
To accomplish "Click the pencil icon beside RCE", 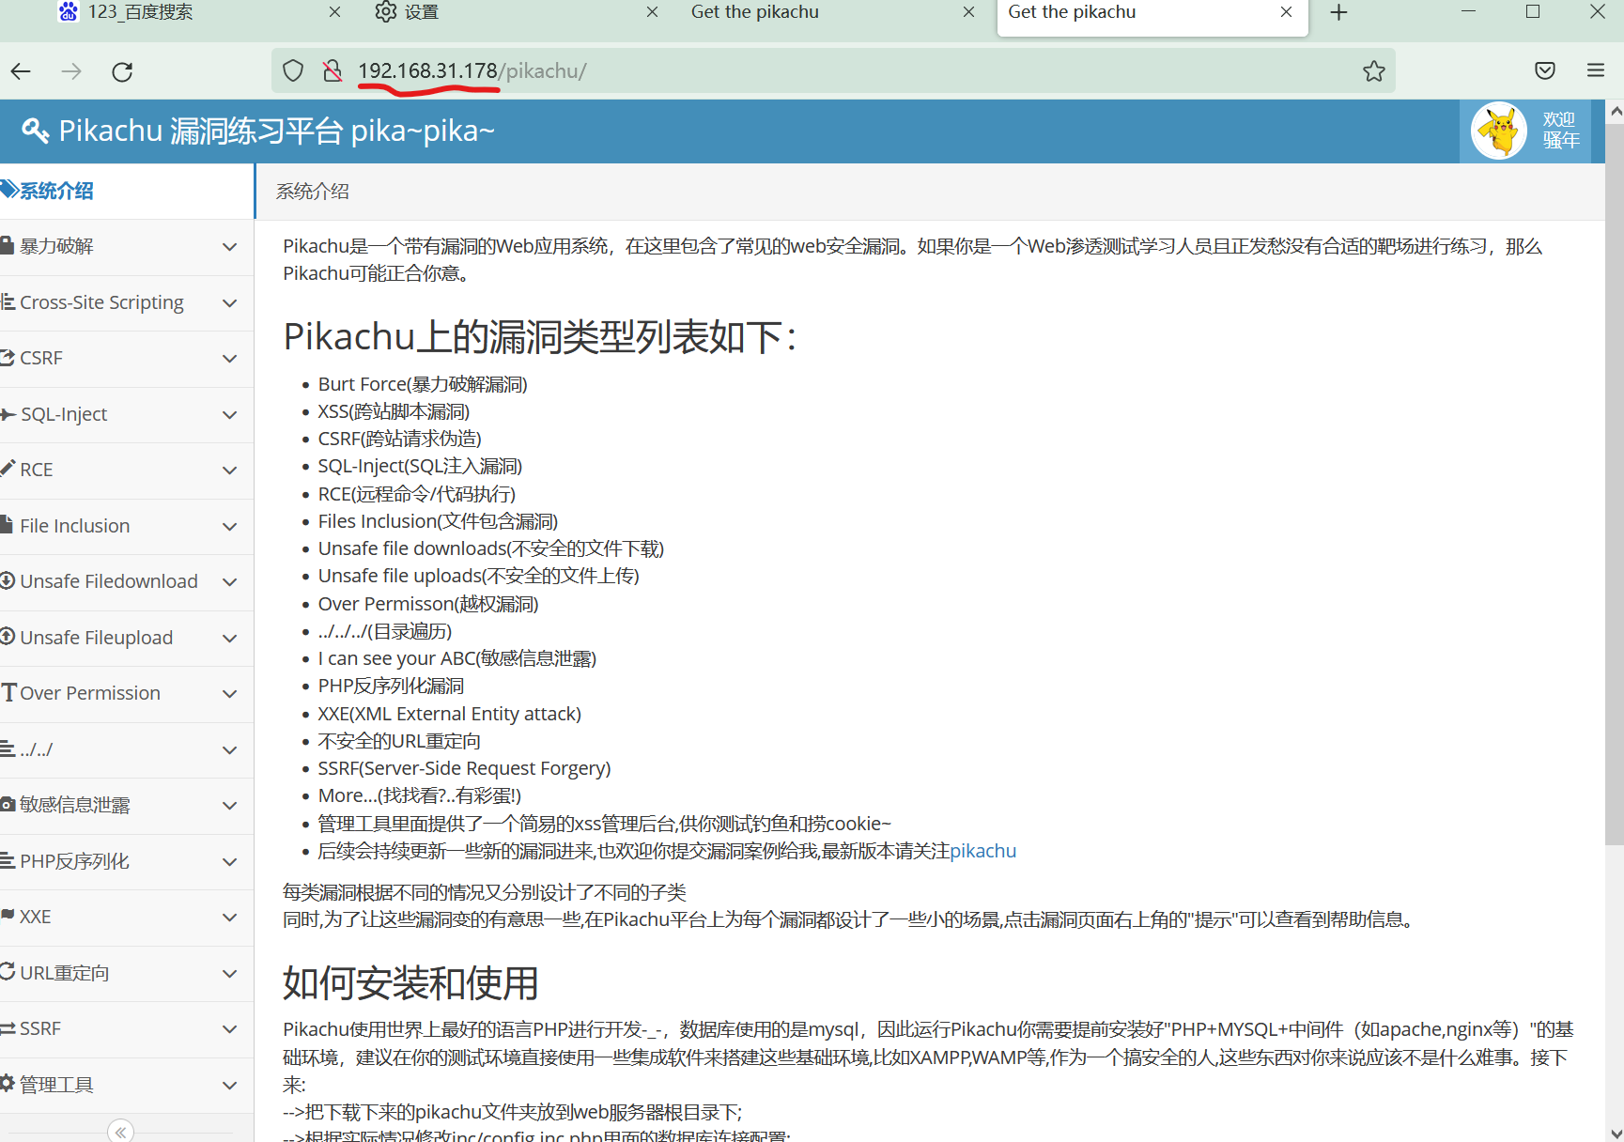I will coord(8,469).
